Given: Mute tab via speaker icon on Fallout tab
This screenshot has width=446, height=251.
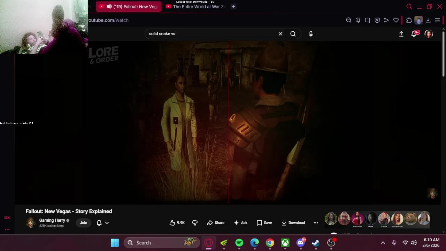Looking at the screenshot, I should [x=109, y=7].
